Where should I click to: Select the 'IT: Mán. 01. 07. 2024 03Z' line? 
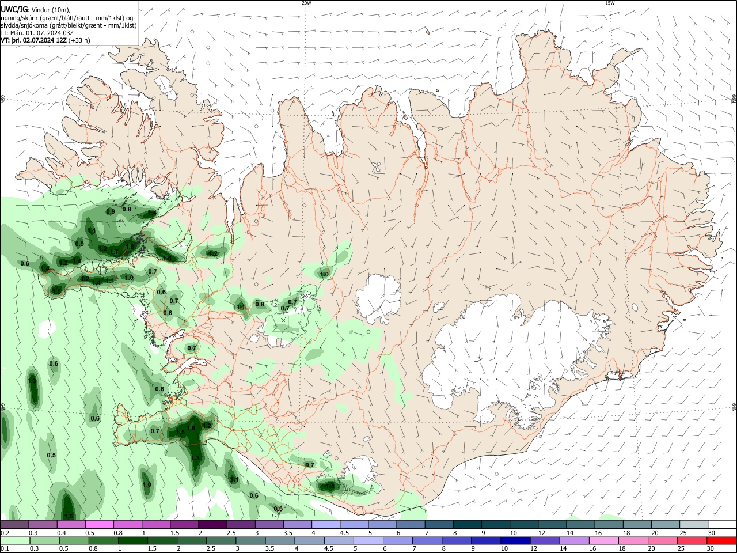click(x=37, y=33)
